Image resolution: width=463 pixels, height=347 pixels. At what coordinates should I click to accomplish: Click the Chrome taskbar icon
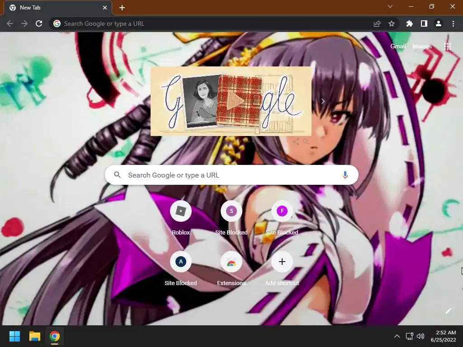[x=55, y=336]
